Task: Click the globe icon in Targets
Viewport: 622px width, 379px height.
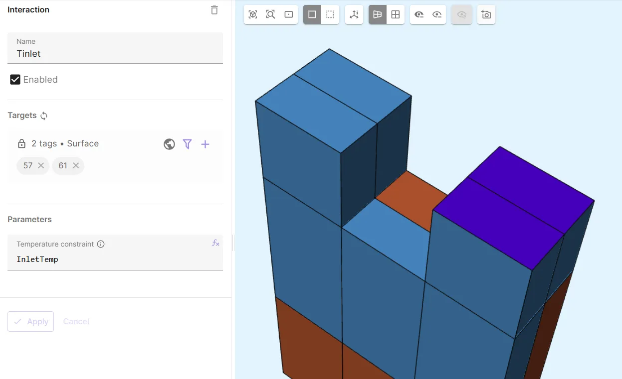Action: [x=169, y=144]
